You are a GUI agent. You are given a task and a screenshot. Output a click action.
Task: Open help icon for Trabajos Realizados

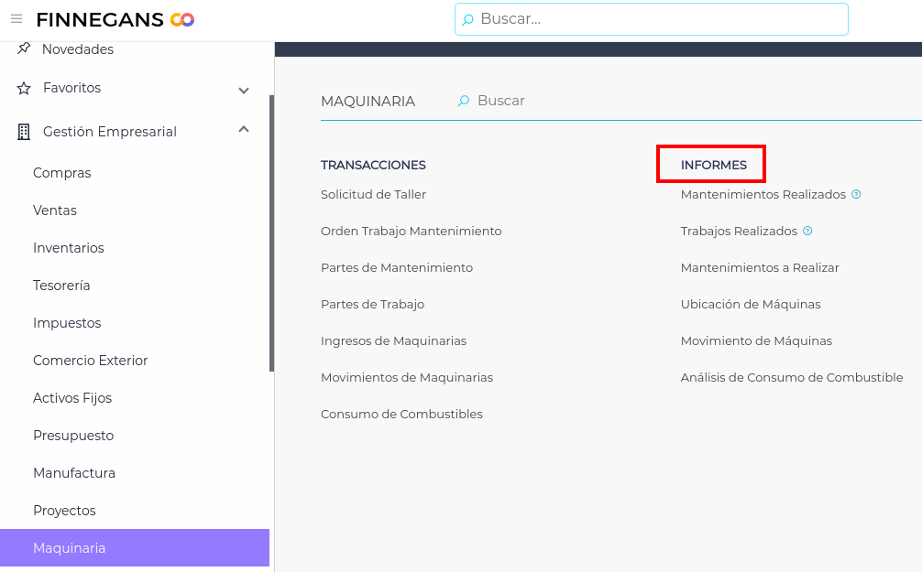[x=808, y=231]
